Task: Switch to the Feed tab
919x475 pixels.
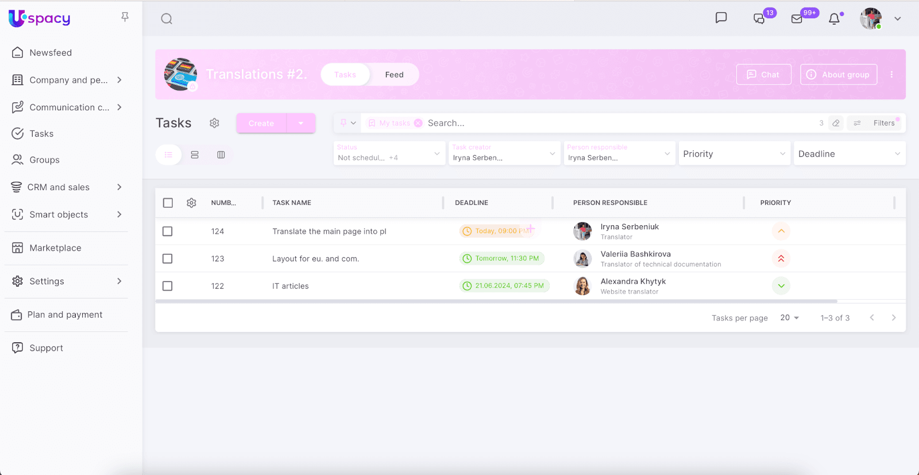Action: pyautogui.click(x=394, y=75)
